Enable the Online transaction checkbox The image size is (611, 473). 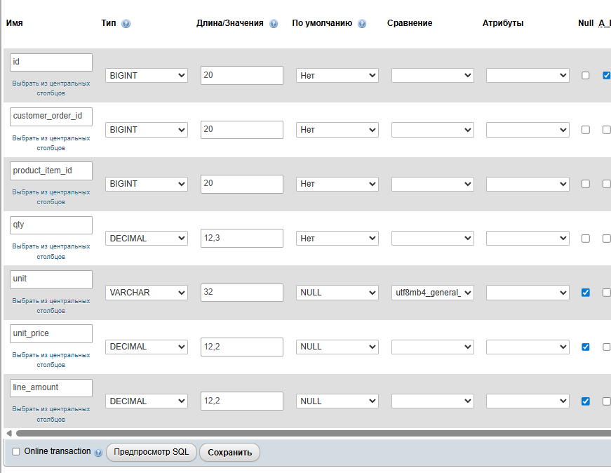(x=16, y=452)
